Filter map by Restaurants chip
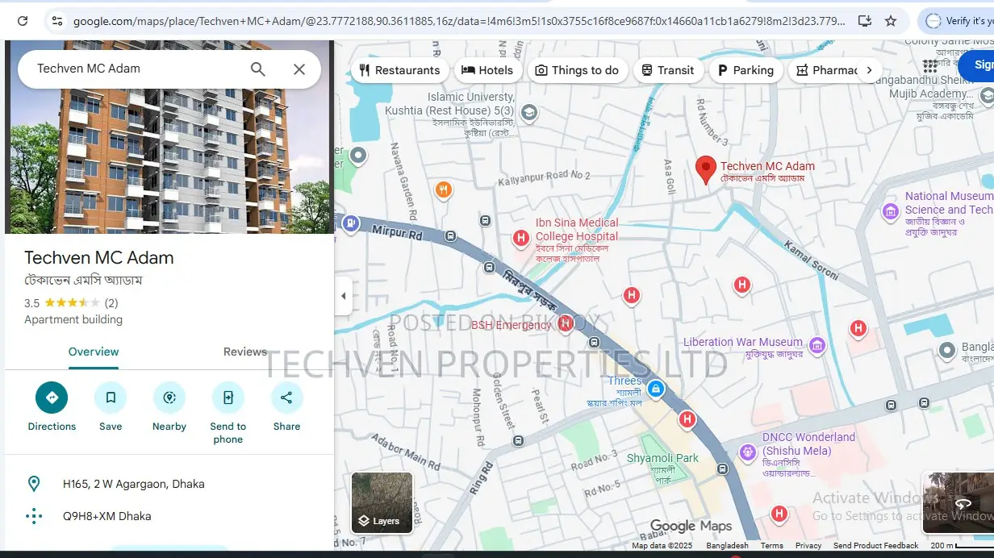This screenshot has height=558, width=994. coord(399,70)
